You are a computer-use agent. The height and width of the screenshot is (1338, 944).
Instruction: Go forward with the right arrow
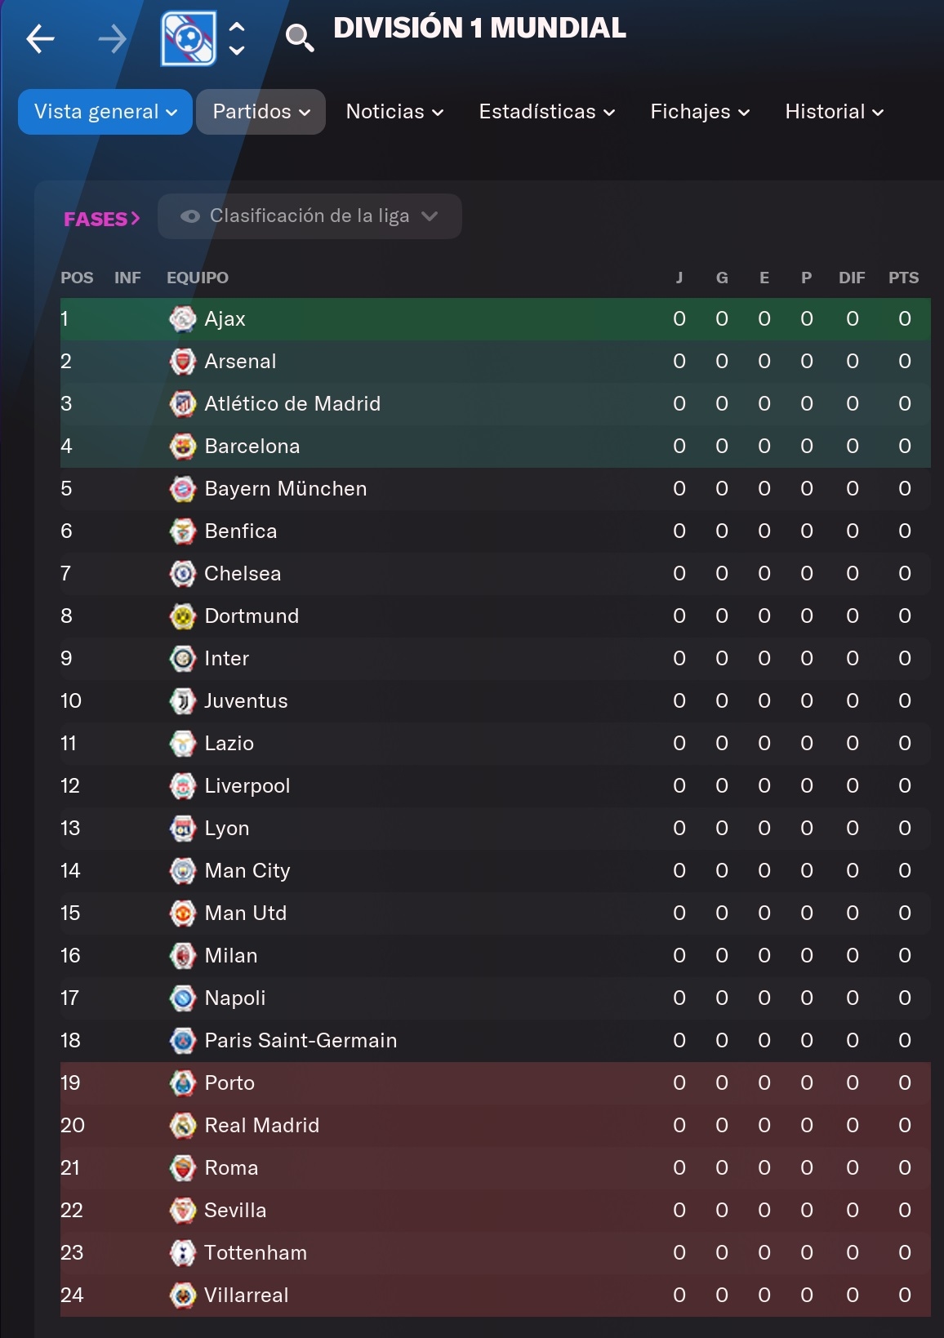coord(112,38)
